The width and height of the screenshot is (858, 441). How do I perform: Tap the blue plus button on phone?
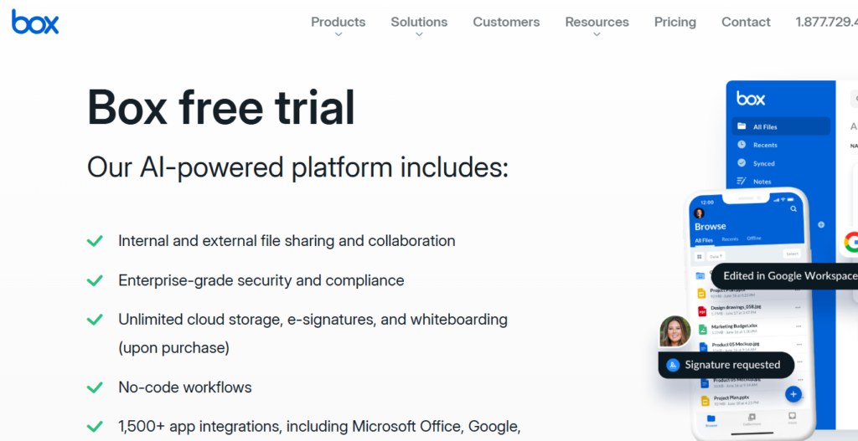point(793,394)
